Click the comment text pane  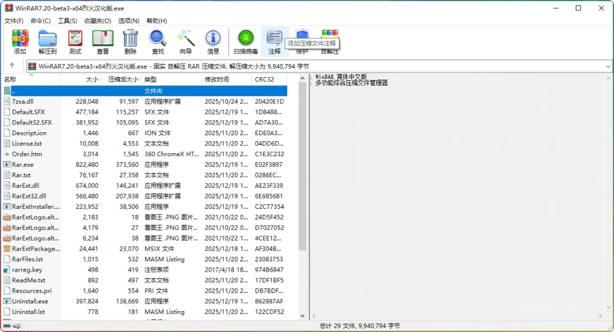click(458, 193)
